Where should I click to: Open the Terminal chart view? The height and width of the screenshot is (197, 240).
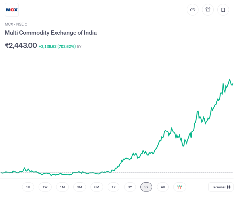tap(221, 187)
